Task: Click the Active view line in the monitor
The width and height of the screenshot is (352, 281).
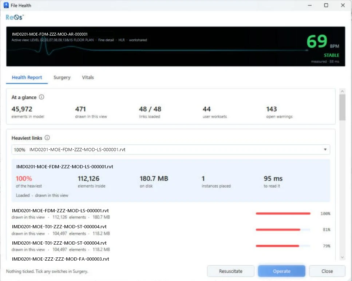Action: point(79,40)
